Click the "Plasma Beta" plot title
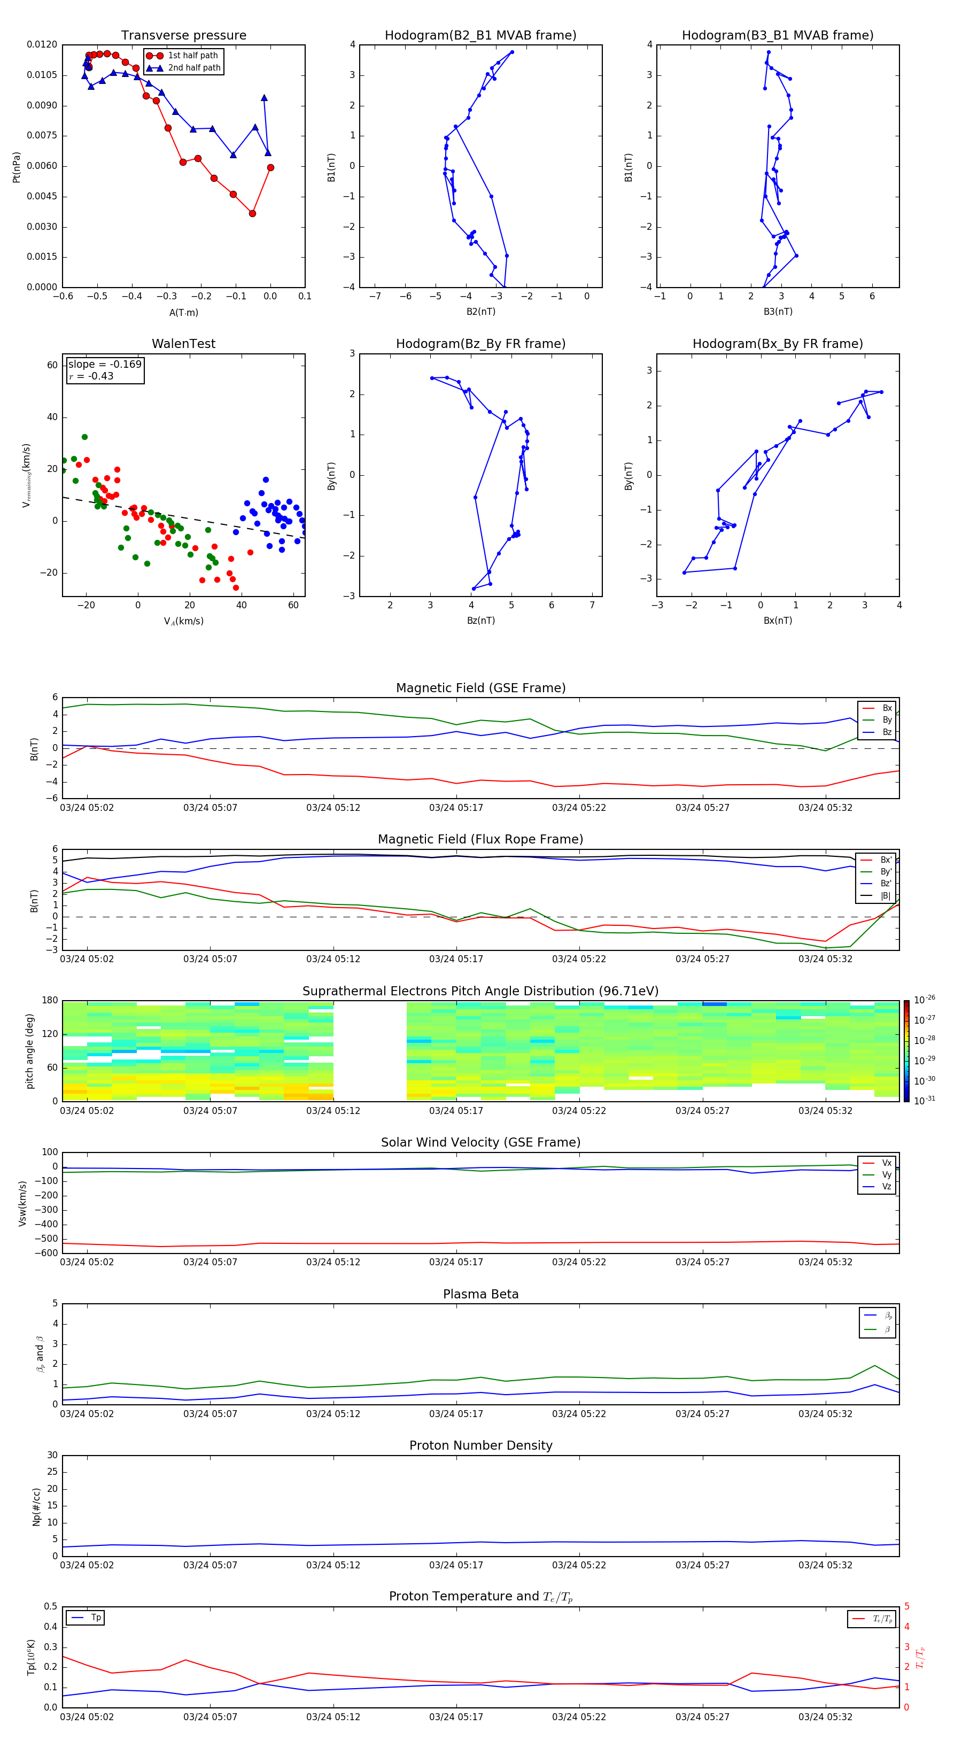 tap(480, 1295)
